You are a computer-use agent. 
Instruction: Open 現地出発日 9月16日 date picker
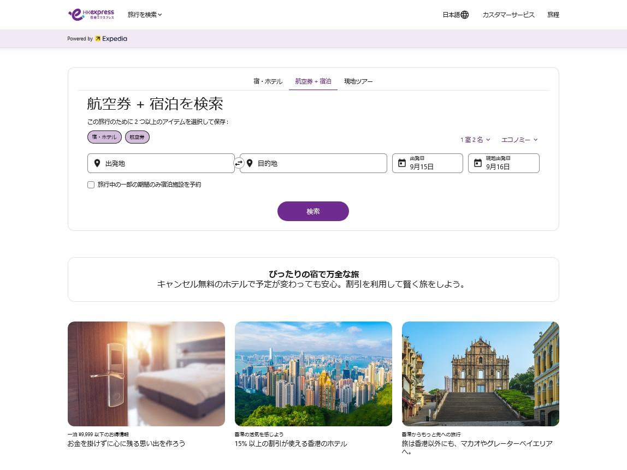[504, 163]
